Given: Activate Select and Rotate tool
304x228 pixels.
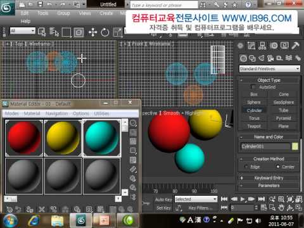Looking at the screenshot, I should pyautogui.click(x=105, y=32).
